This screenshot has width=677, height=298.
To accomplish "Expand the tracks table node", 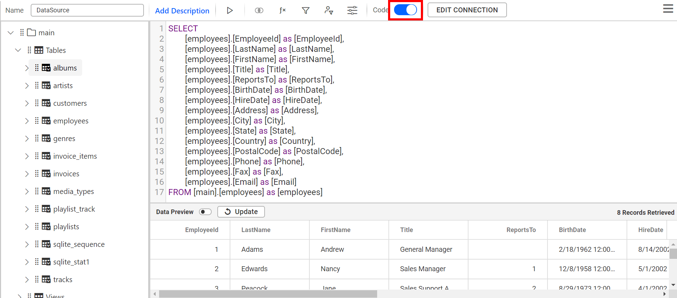I will pyautogui.click(x=27, y=279).
